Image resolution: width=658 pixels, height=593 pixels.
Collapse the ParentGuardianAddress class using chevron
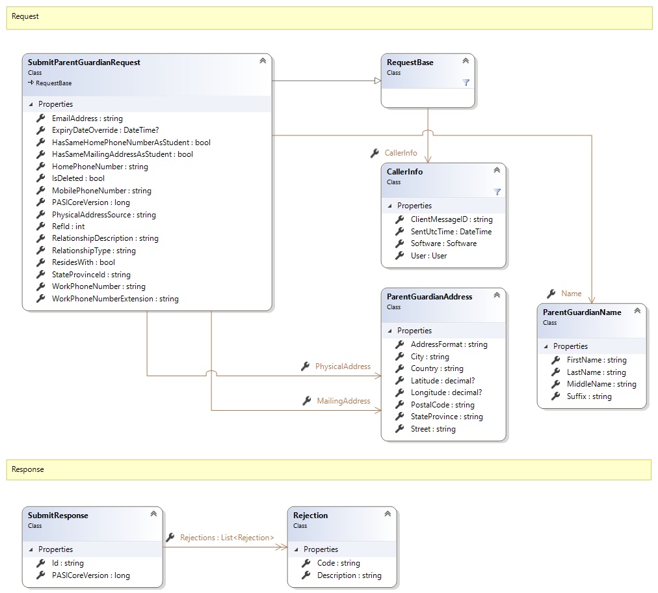(497, 295)
